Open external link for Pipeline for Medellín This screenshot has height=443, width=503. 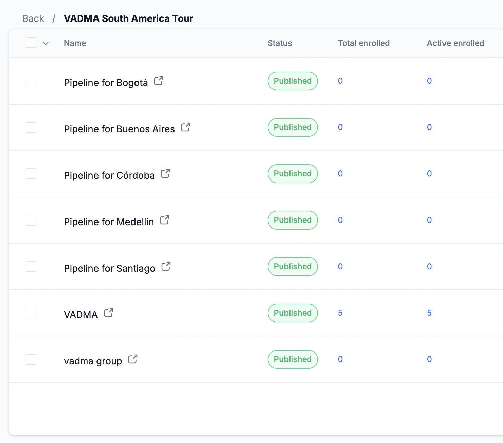point(165,220)
